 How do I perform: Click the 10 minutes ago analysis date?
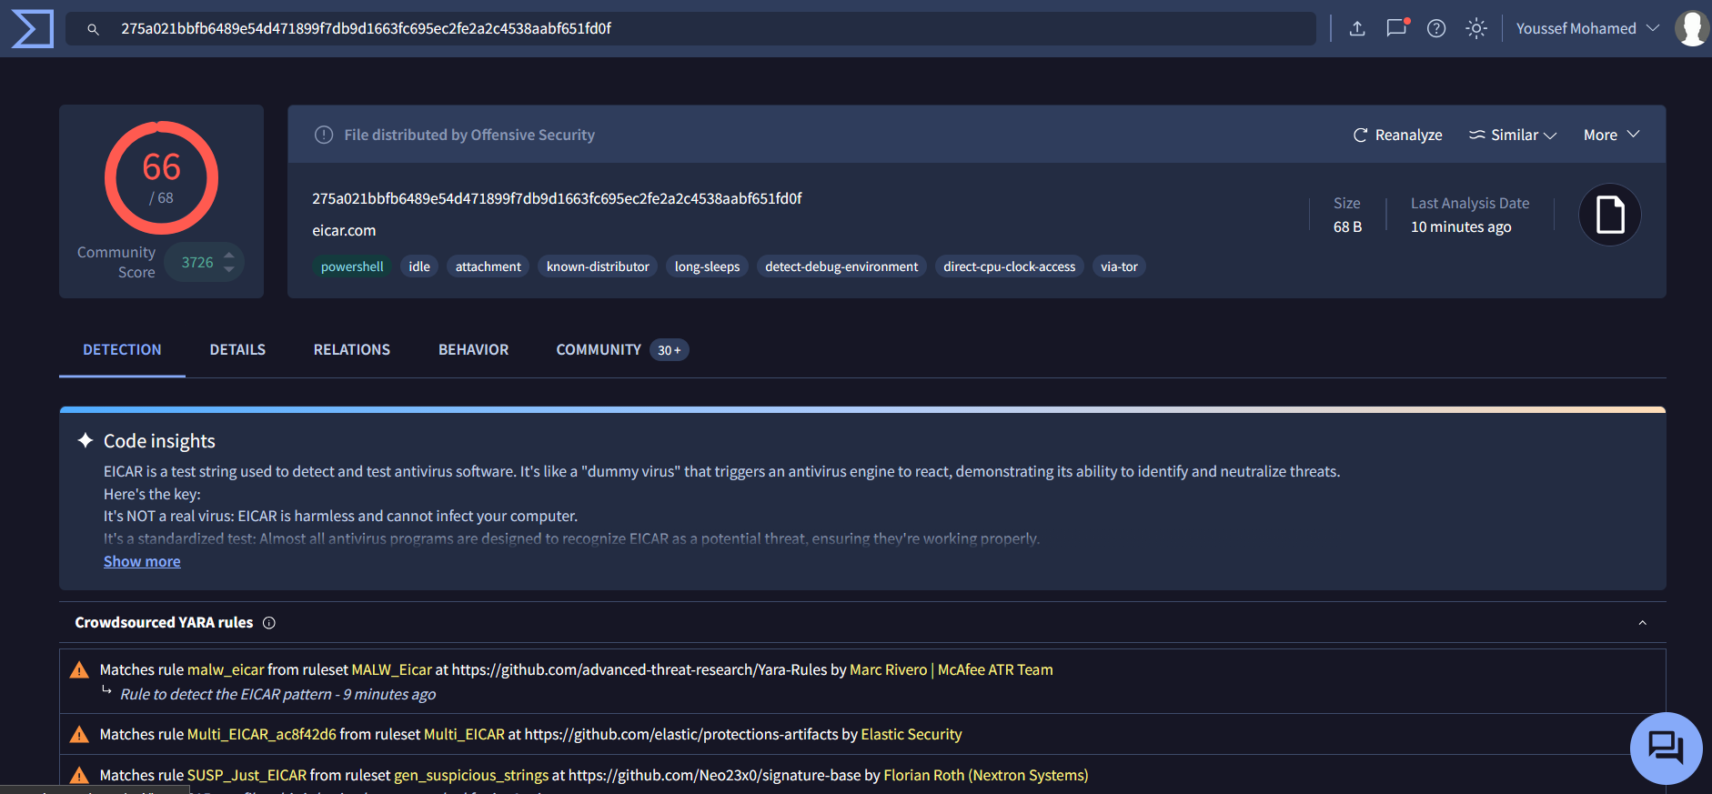coord(1461,226)
